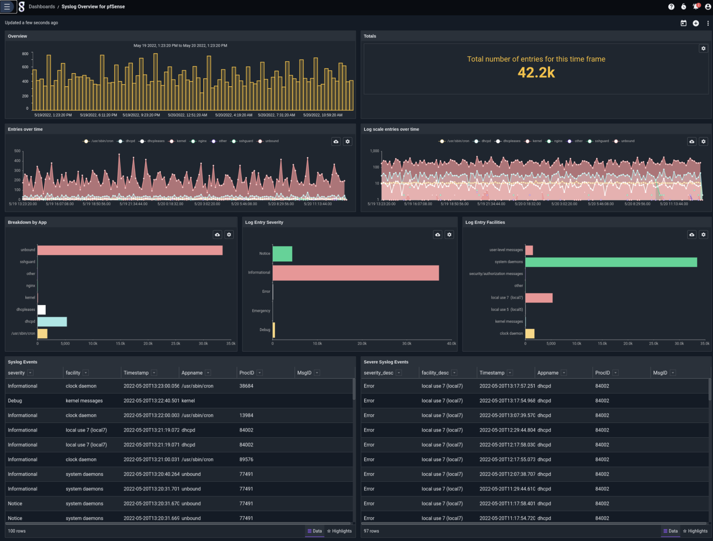Go to the Dashboards breadcrumb link
The height and width of the screenshot is (541, 713).
(42, 7)
